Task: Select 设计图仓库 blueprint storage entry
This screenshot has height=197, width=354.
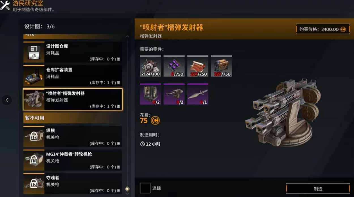Action: tap(73, 52)
